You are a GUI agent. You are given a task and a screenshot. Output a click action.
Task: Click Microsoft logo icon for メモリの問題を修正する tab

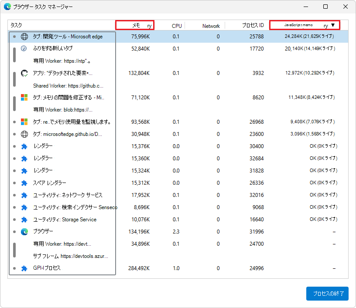[x=24, y=98]
